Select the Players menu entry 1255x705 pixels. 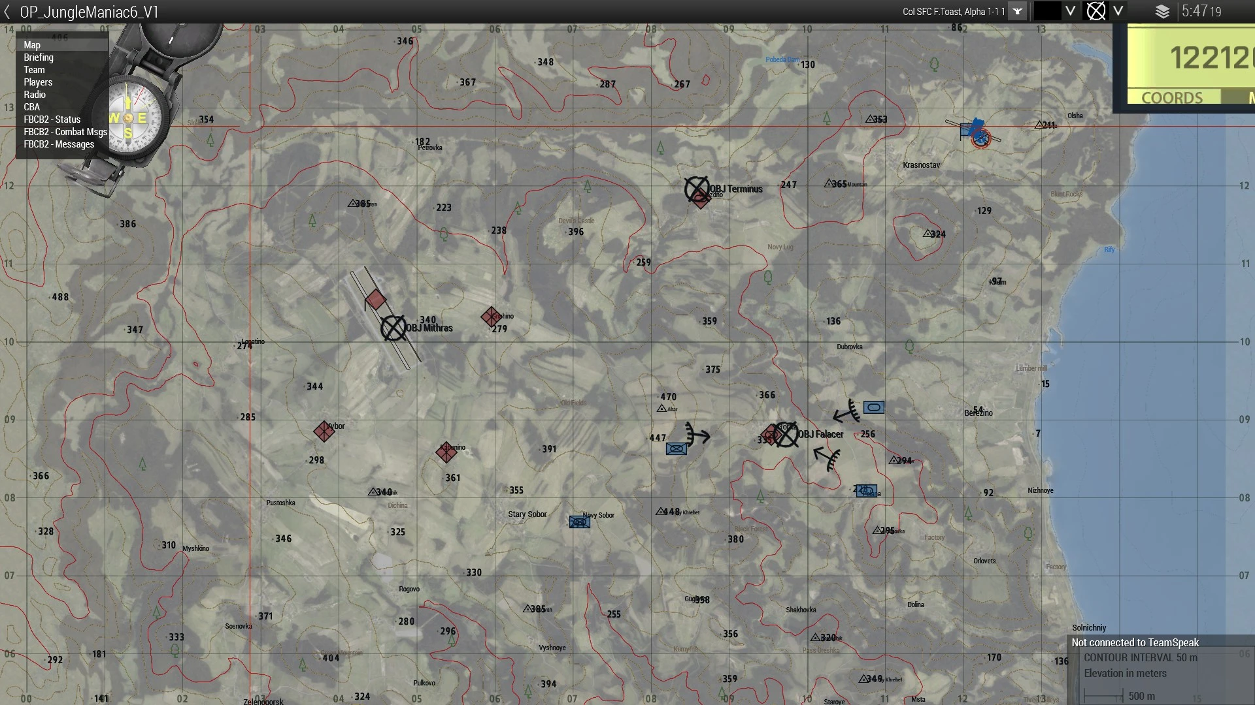(x=38, y=82)
